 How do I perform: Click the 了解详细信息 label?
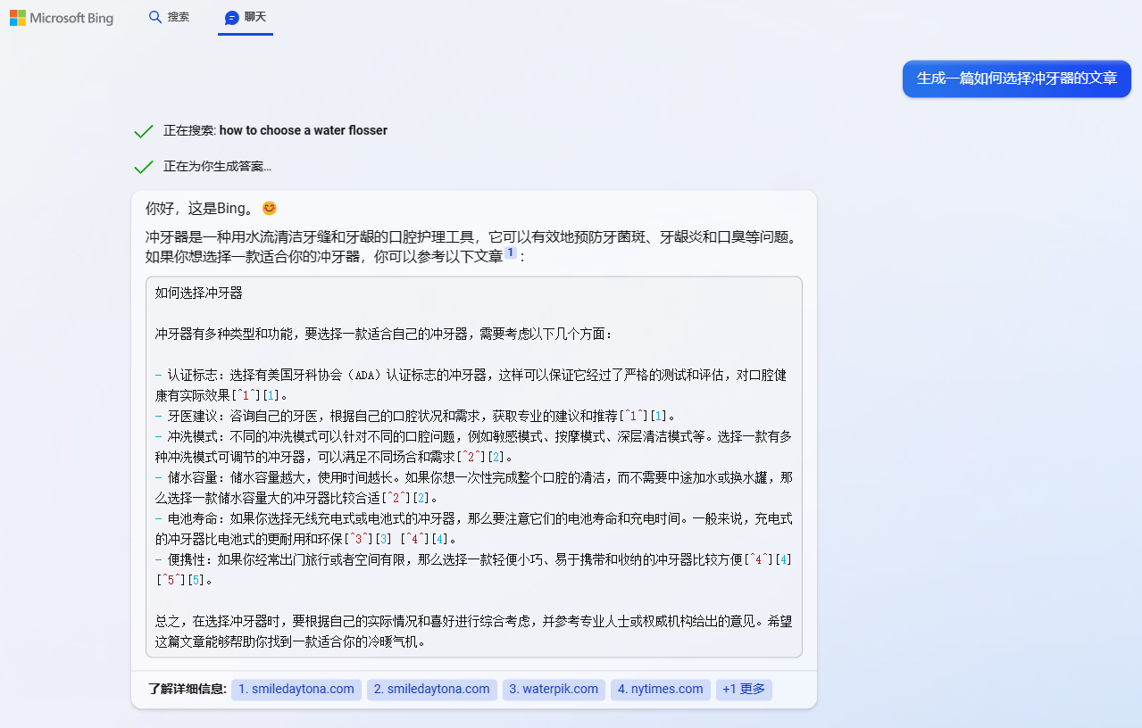tap(183, 689)
